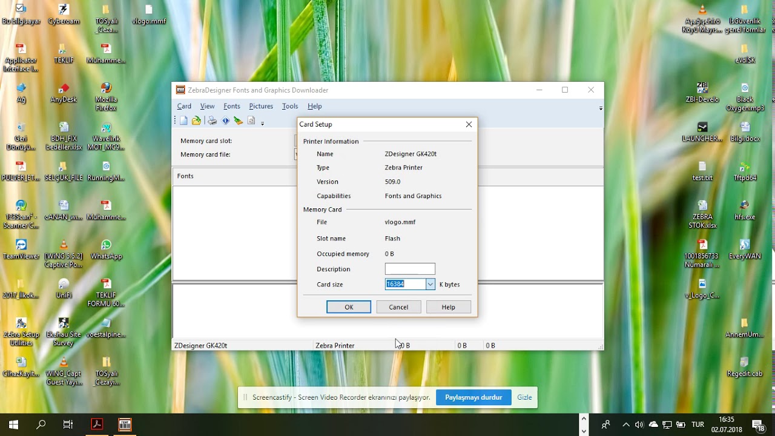Click Zebra Printer in the status bar
The image size is (775, 436).
point(335,345)
